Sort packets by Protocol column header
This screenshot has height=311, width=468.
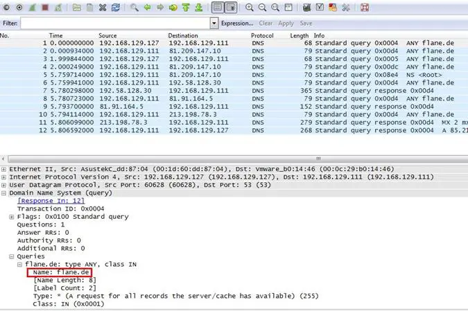point(262,35)
